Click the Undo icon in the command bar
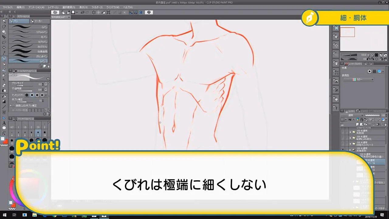Viewport: 389px width, 219px height. pyautogui.click(x=83, y=12)
